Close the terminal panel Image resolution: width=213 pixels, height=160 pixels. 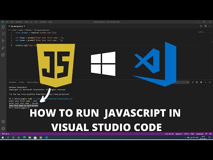209,82
